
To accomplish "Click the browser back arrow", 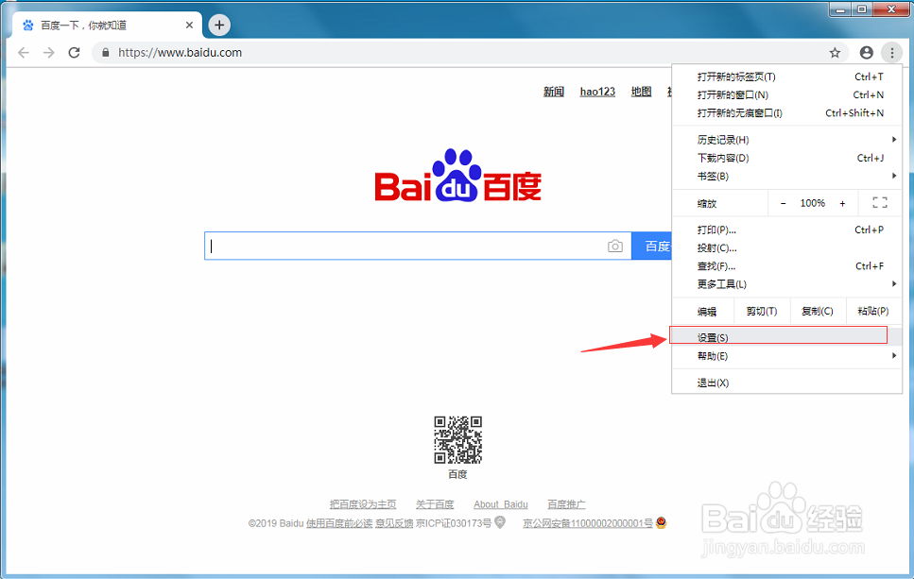I will pos(24,53).
